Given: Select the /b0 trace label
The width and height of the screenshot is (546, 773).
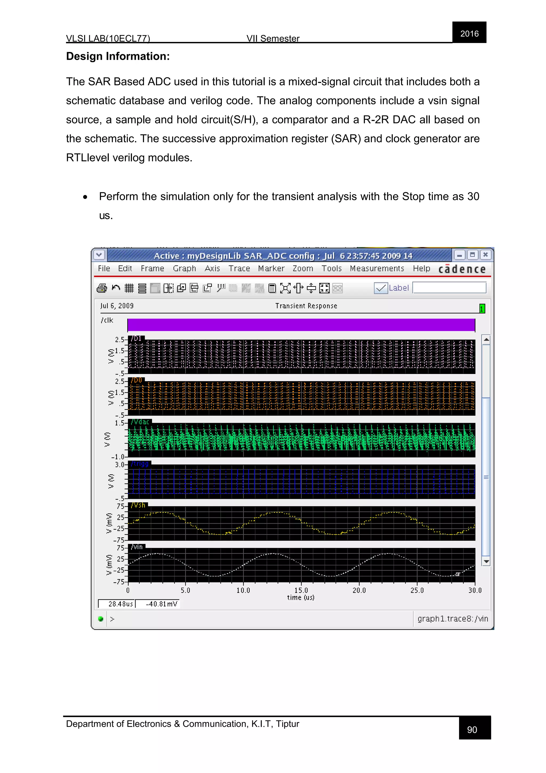Looking at the screenshot, I should (136, 380).
